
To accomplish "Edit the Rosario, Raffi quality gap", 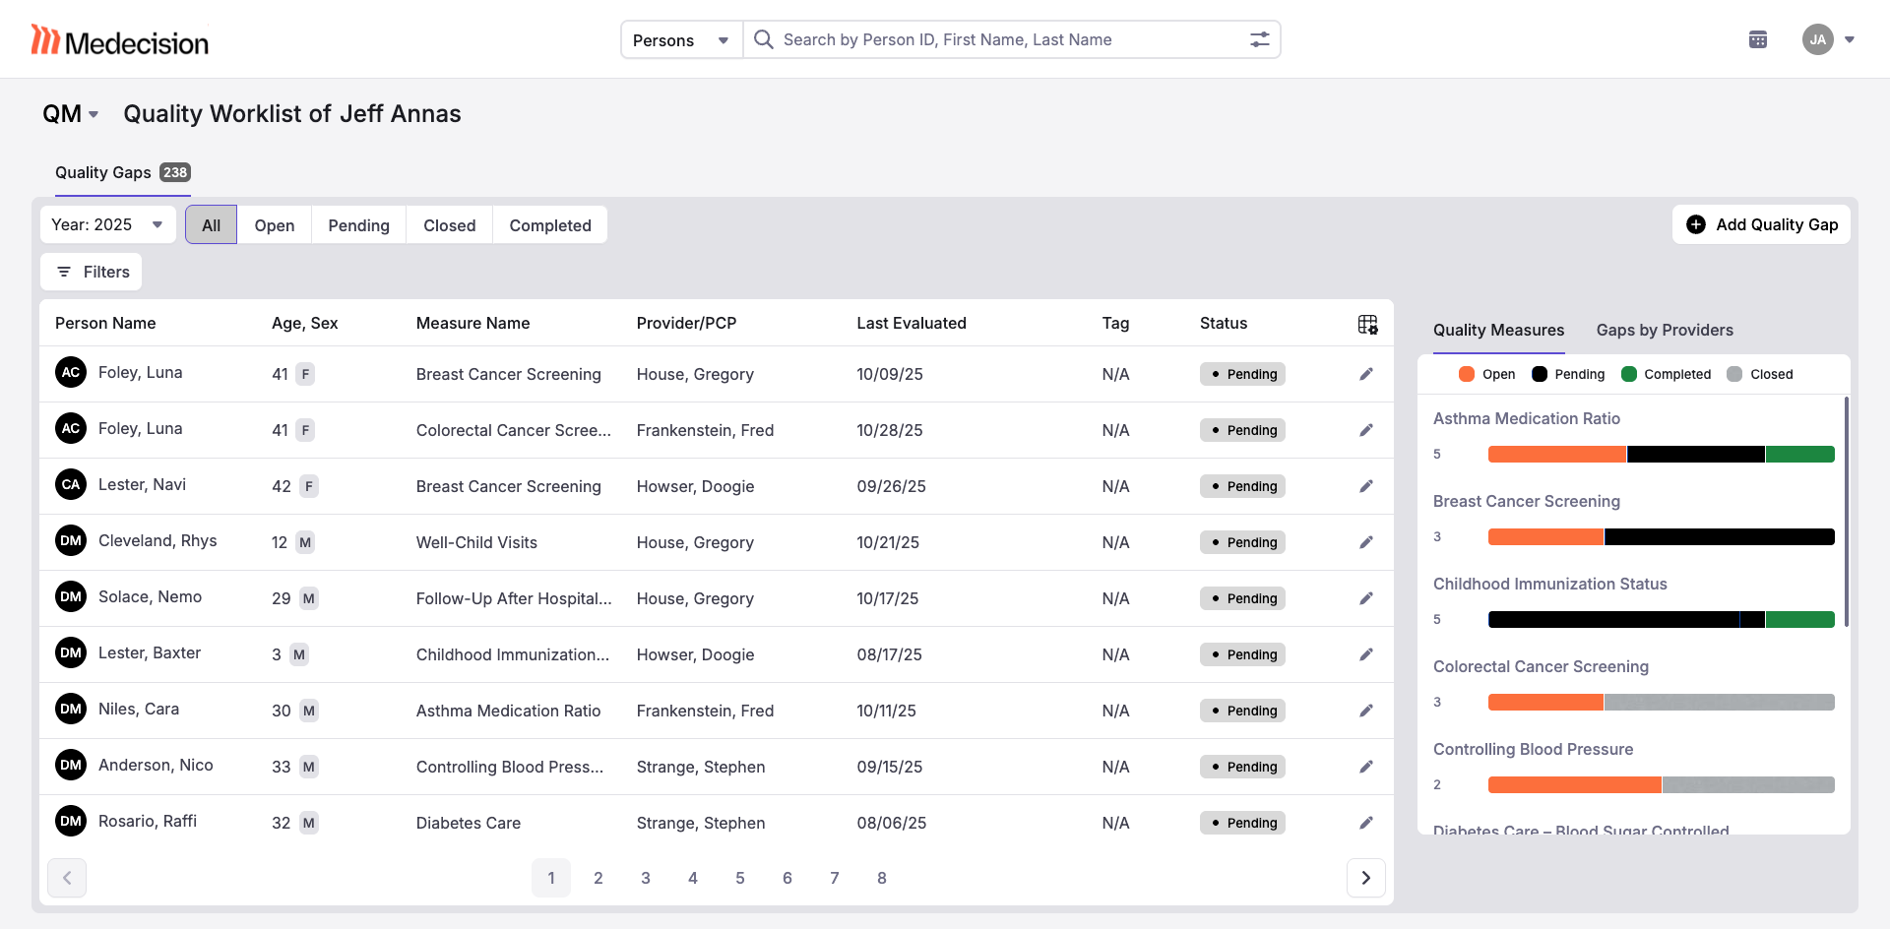I will pyautogui.click(x=1365, y=823).
